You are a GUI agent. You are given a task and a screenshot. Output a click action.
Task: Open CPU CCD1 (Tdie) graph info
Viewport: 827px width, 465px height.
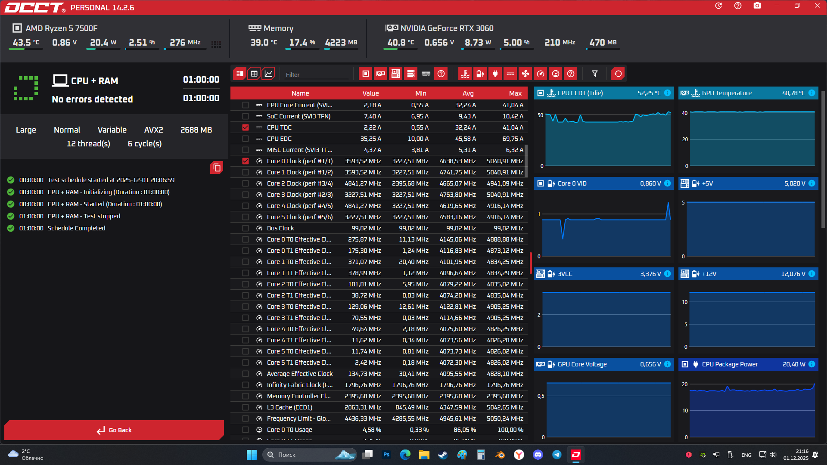coord(667,93)
